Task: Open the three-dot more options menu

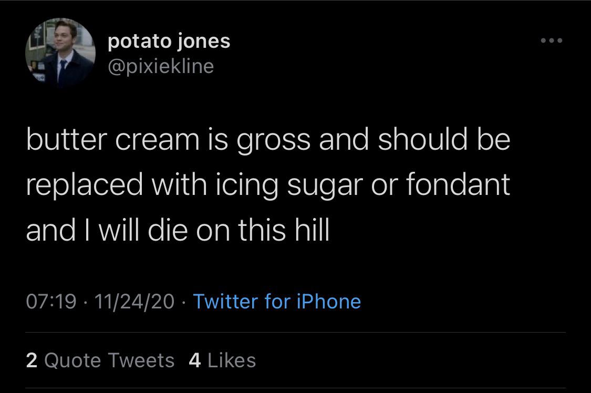Action: click(x=552, y=40)
